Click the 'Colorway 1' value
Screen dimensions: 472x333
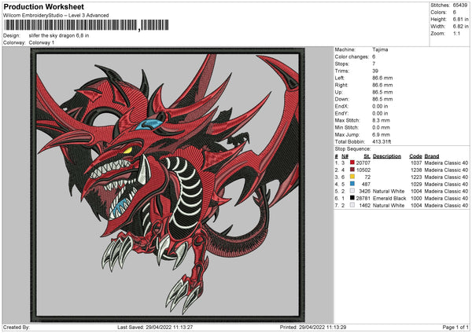coord(42,42)
